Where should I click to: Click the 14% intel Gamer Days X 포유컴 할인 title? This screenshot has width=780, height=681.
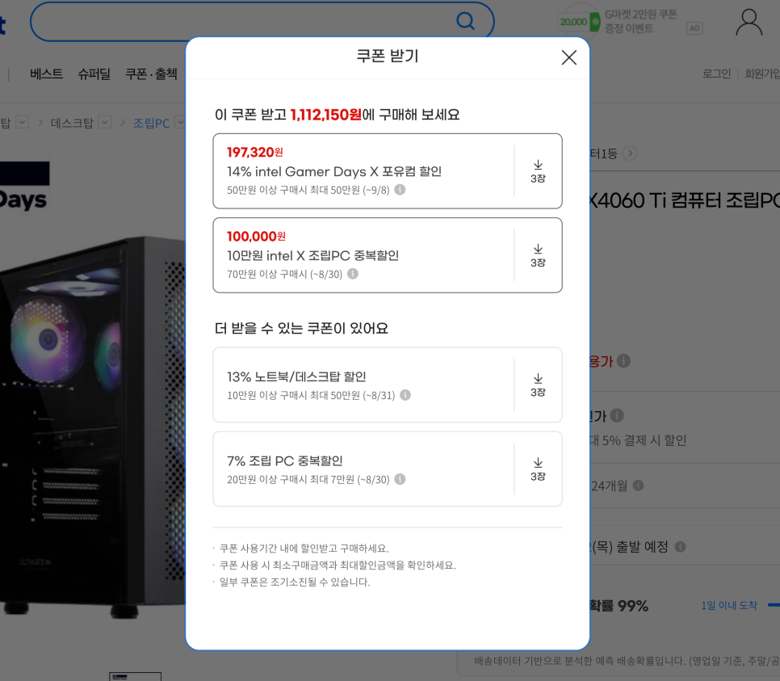pos(334,172)
